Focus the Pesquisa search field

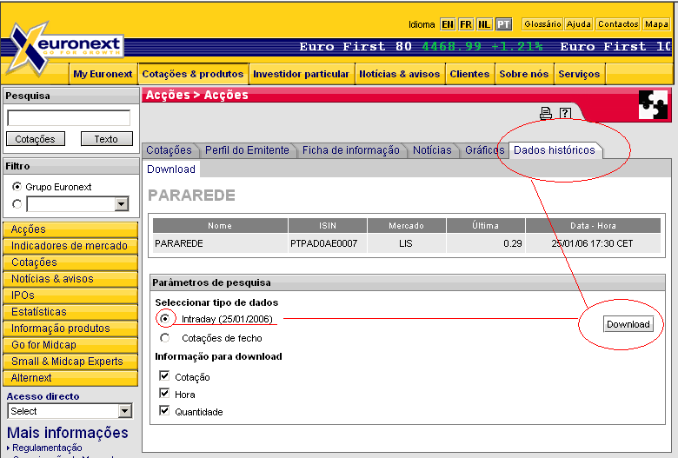(69, 117)
